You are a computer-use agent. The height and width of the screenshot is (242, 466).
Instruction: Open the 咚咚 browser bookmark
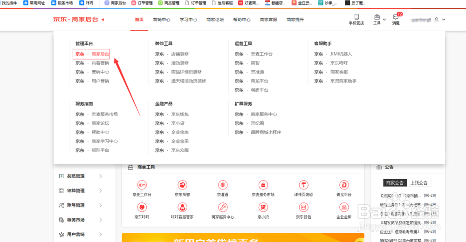click(86, 3)
